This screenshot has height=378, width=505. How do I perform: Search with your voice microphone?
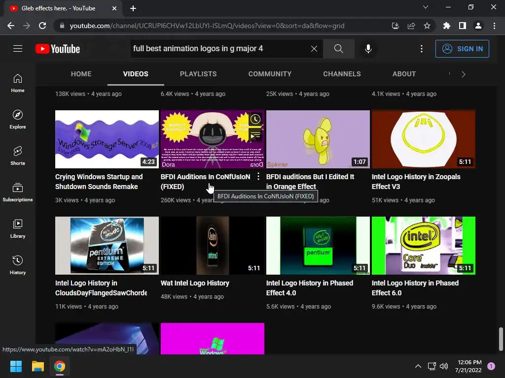(x=368, y=49)
